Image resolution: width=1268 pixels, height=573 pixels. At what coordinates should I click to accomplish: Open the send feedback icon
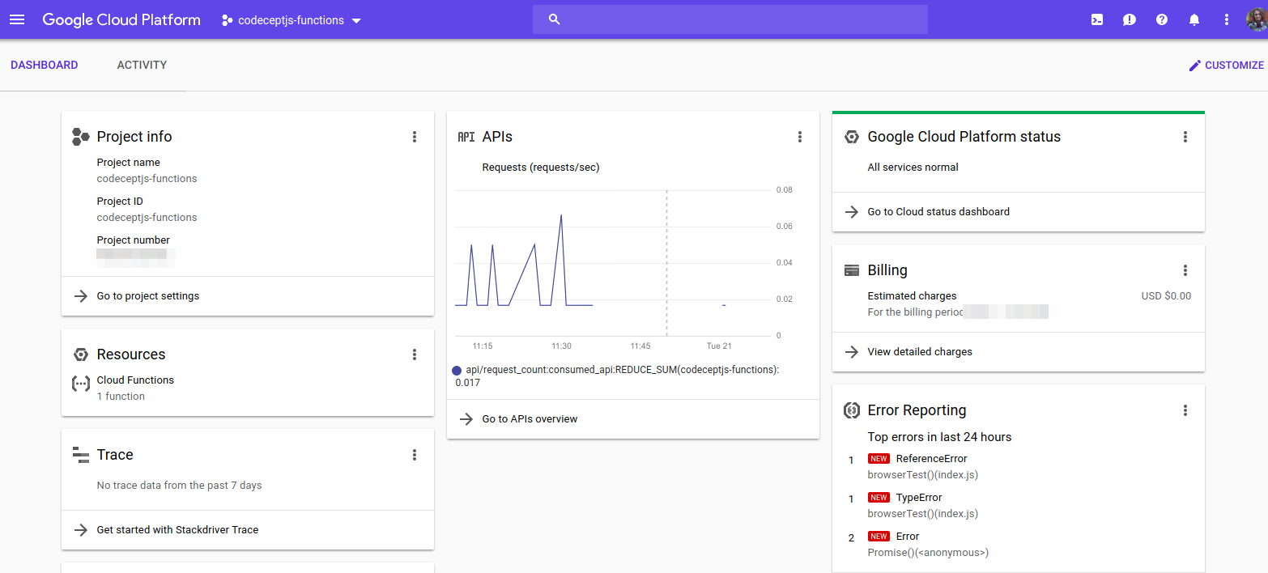pyautogui.click(x=1129, y=19)
